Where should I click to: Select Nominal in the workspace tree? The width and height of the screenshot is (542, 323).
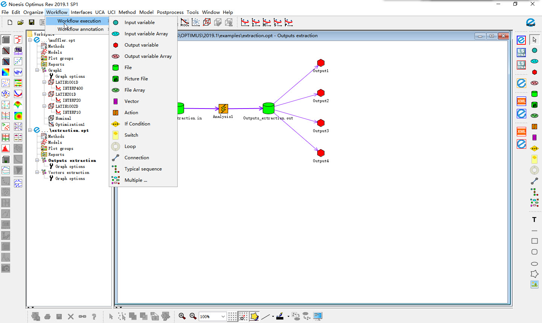[63, 118]
